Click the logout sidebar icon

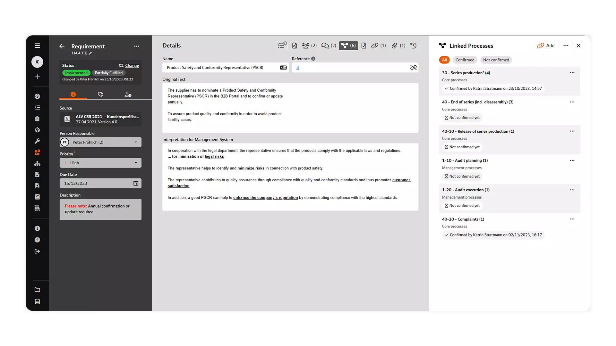pyautogui.click(x=37, y=251)
